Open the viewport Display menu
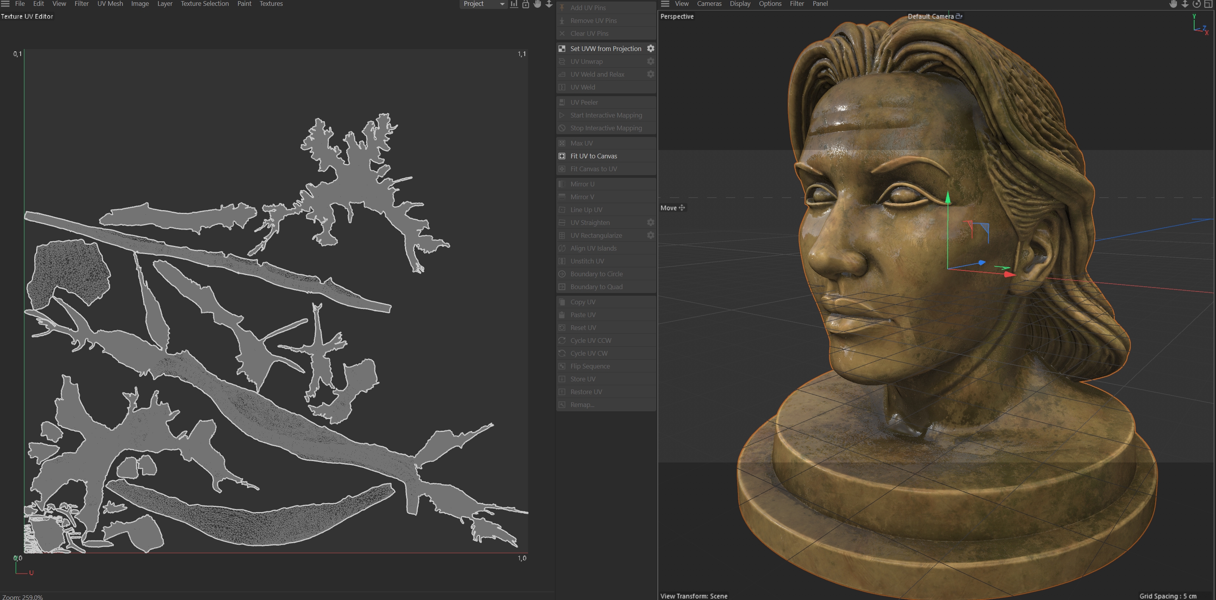 point(740,4)
